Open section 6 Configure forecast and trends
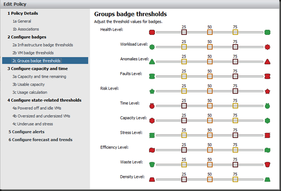 click(x=41, y=140)
